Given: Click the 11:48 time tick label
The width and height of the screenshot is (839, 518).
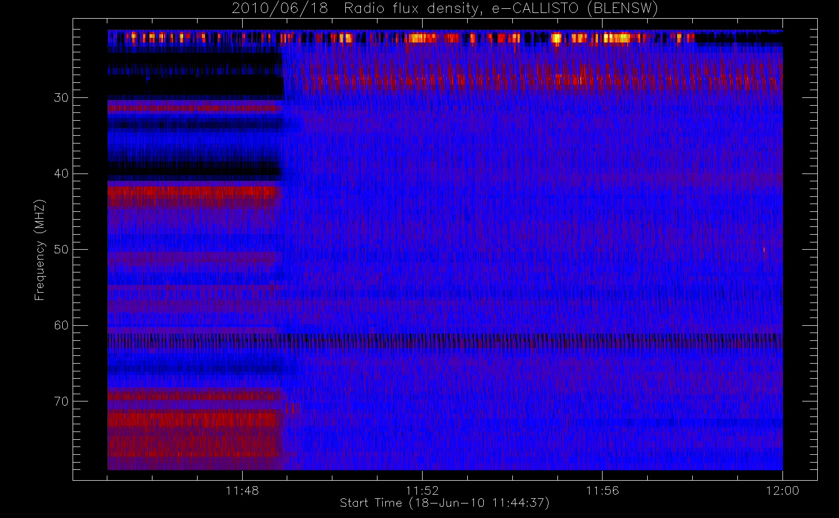Looking at the screenshot, I should [x=242, y=491].
